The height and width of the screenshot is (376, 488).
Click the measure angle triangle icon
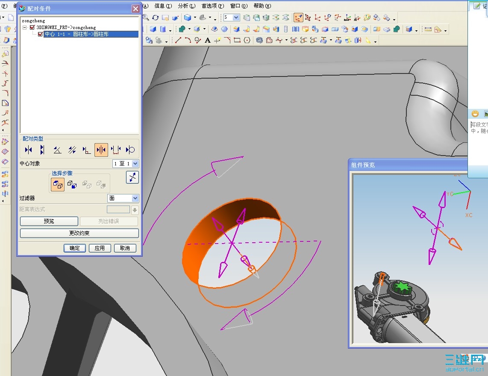(438, 29)
